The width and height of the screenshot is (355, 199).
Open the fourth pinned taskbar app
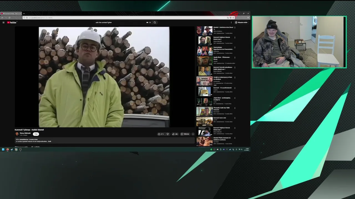click(x=16, y=150)
